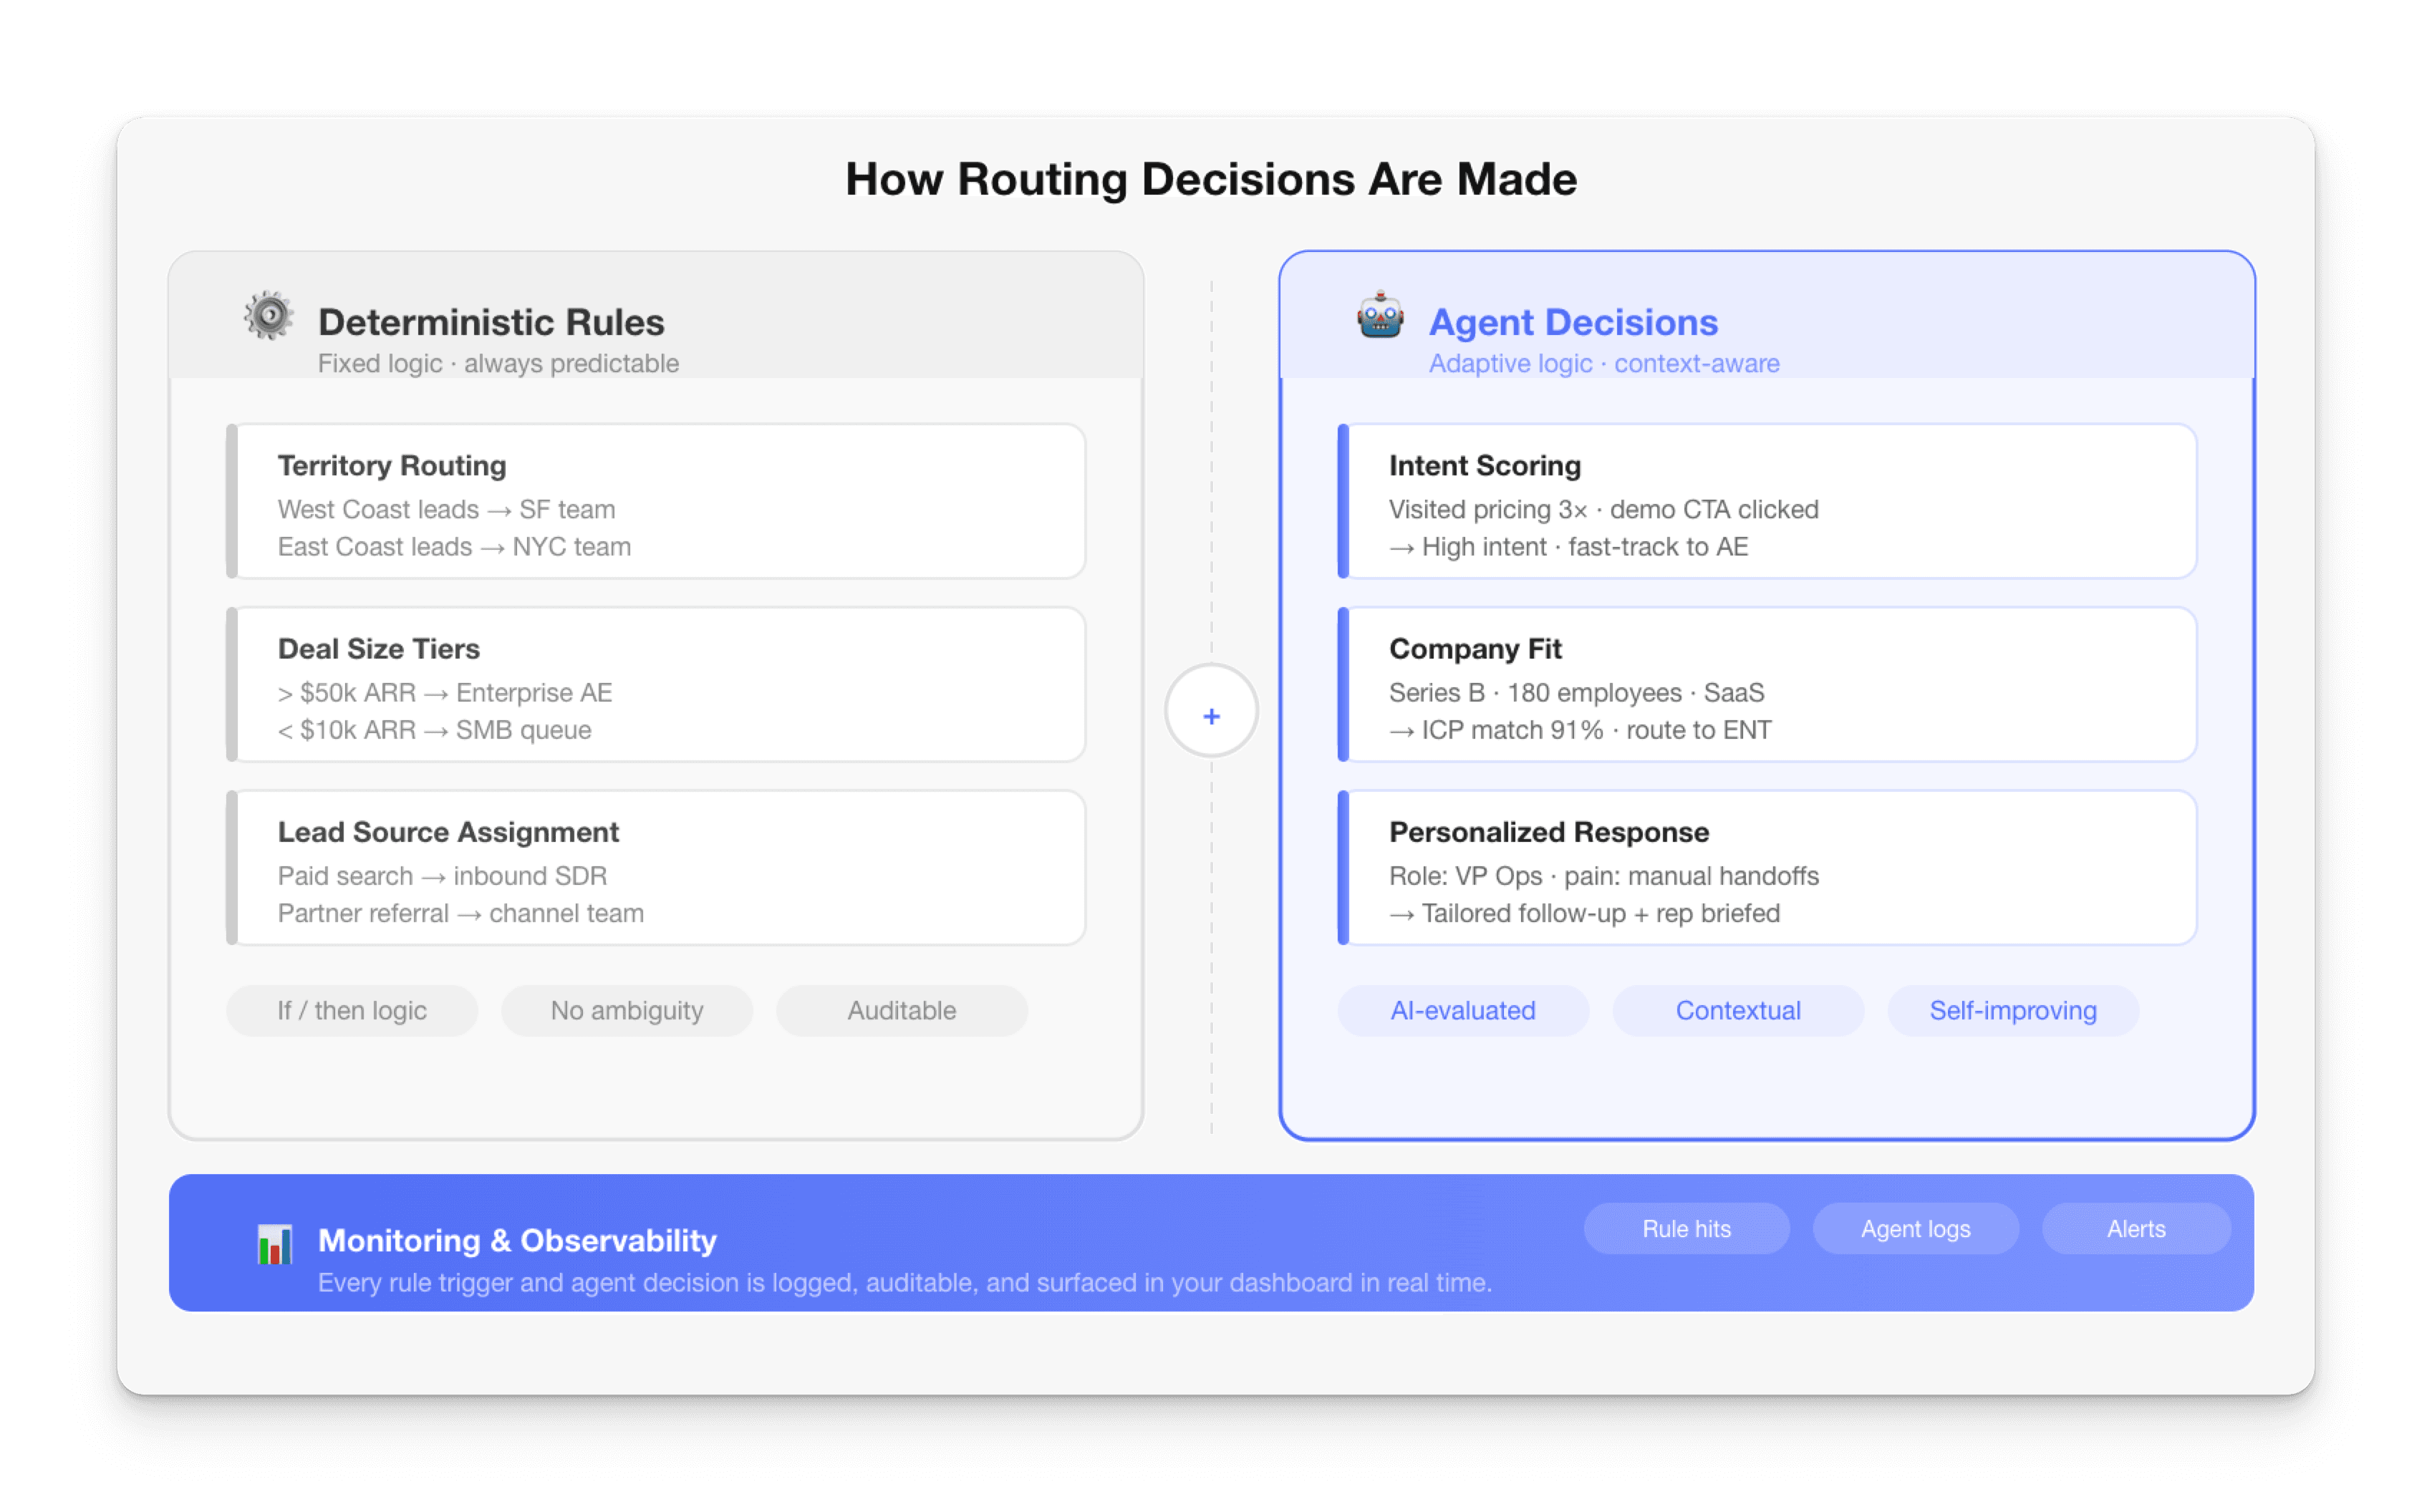Select the Contextual tag

1738,1010
